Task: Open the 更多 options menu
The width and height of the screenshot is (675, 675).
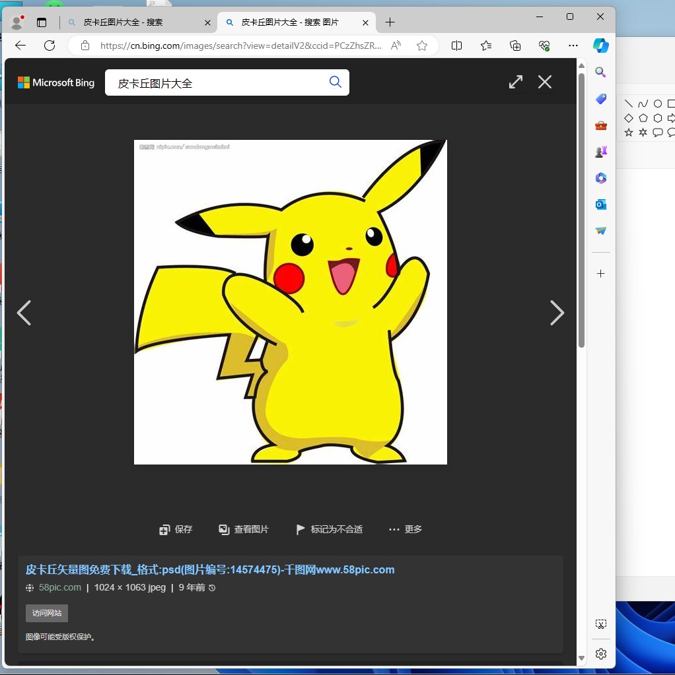Action: (x=405, y=529)
